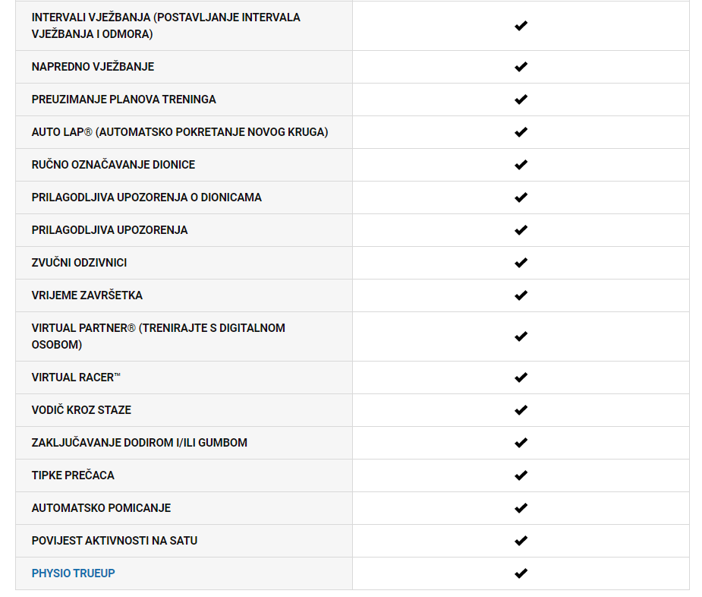Click checkmark beside NAPREDNO VJEŽBANJE
The image size is (702, 597).
(x=521, y=67)
